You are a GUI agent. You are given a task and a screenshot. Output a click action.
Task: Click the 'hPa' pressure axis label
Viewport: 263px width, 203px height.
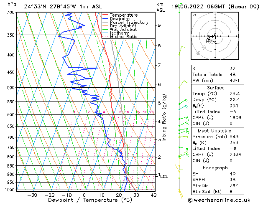click(12, 5)
